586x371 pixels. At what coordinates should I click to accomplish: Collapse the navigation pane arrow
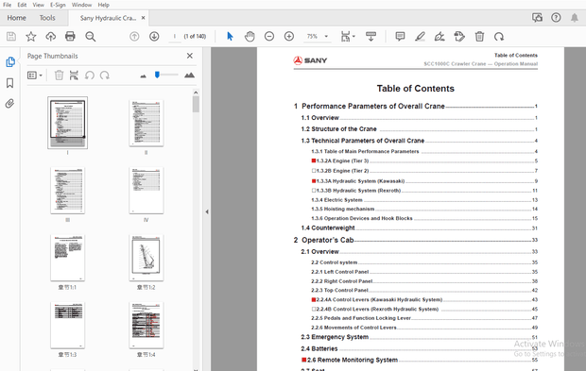point(207,211)
